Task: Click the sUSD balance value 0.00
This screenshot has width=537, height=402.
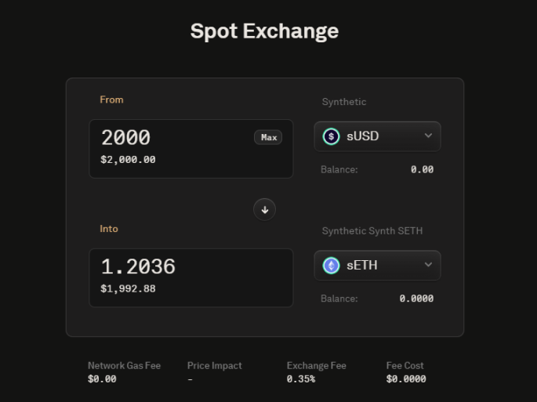Action: click(422, 169)
